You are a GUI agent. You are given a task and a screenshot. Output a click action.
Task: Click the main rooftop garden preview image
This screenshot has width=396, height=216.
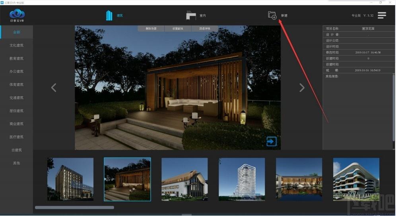point(178,88)
